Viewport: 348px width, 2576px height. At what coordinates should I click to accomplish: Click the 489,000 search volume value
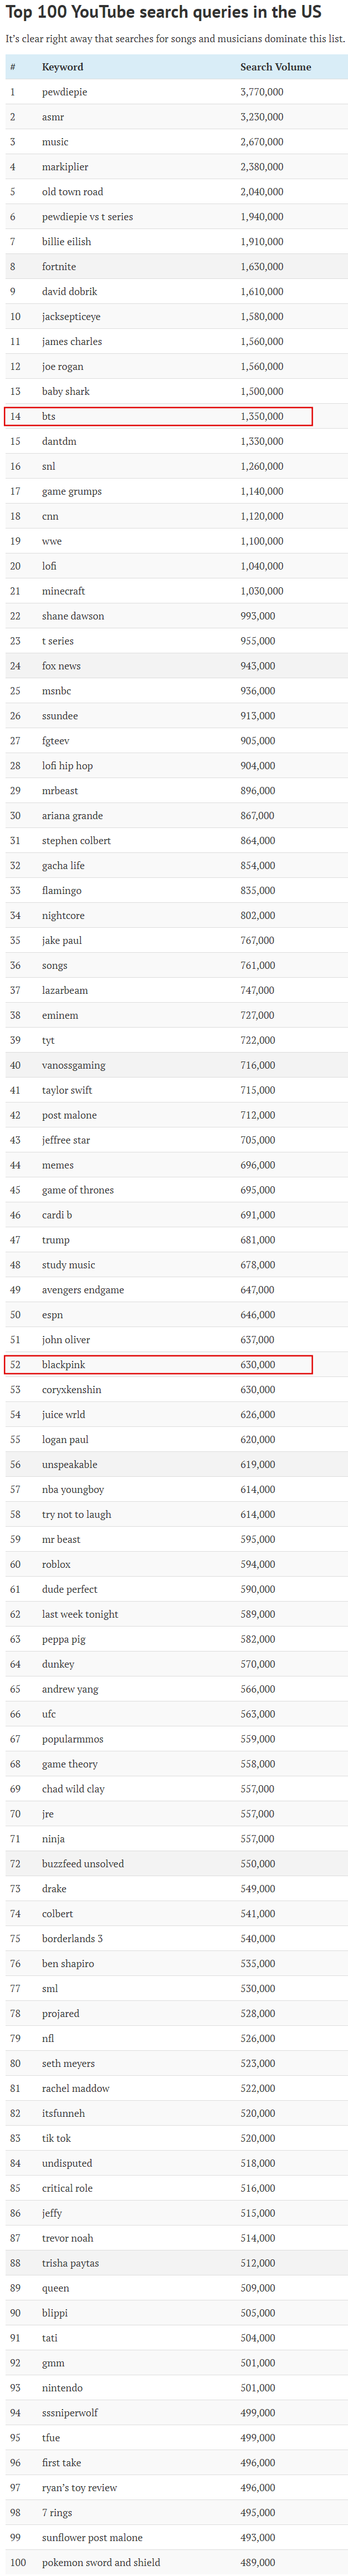pos(258,2562)
